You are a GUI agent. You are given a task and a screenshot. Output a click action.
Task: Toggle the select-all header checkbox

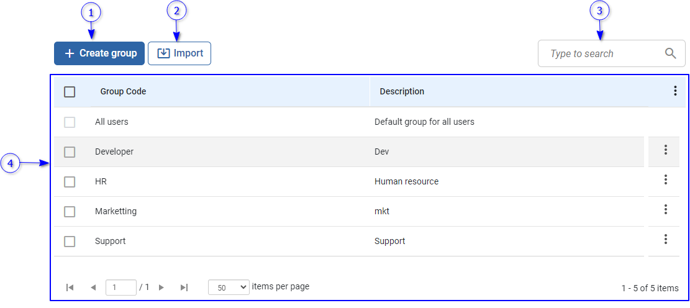click(x=70, y=92)
